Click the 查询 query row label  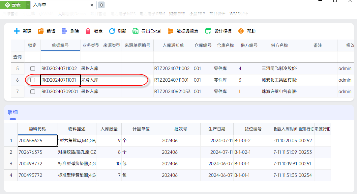click(17, 57)
